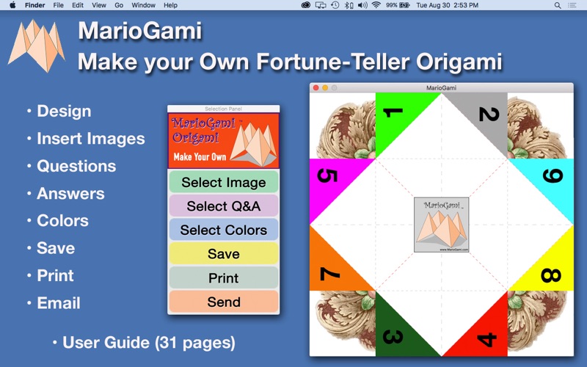Open Time Machine menu bar icon
This screenshot has width=587, height=367.
335,5
